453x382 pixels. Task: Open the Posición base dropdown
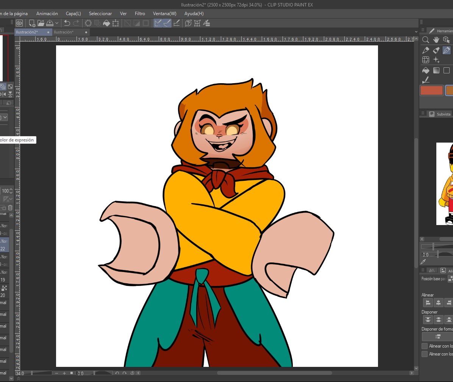pos(450,279)
